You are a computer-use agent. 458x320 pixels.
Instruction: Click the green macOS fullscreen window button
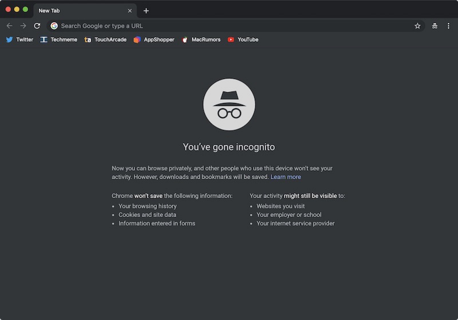click(25, 9)
